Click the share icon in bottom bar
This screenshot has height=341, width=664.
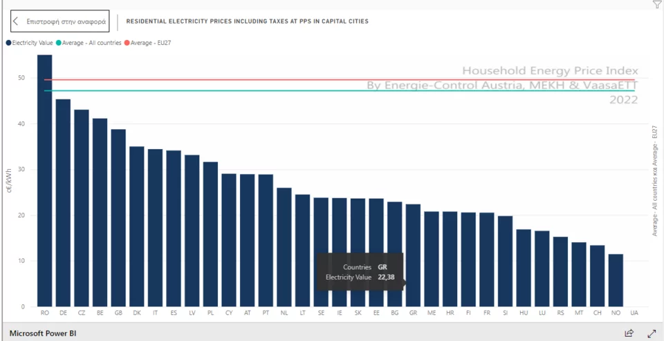pyautogui.click(x=629, y=333)
